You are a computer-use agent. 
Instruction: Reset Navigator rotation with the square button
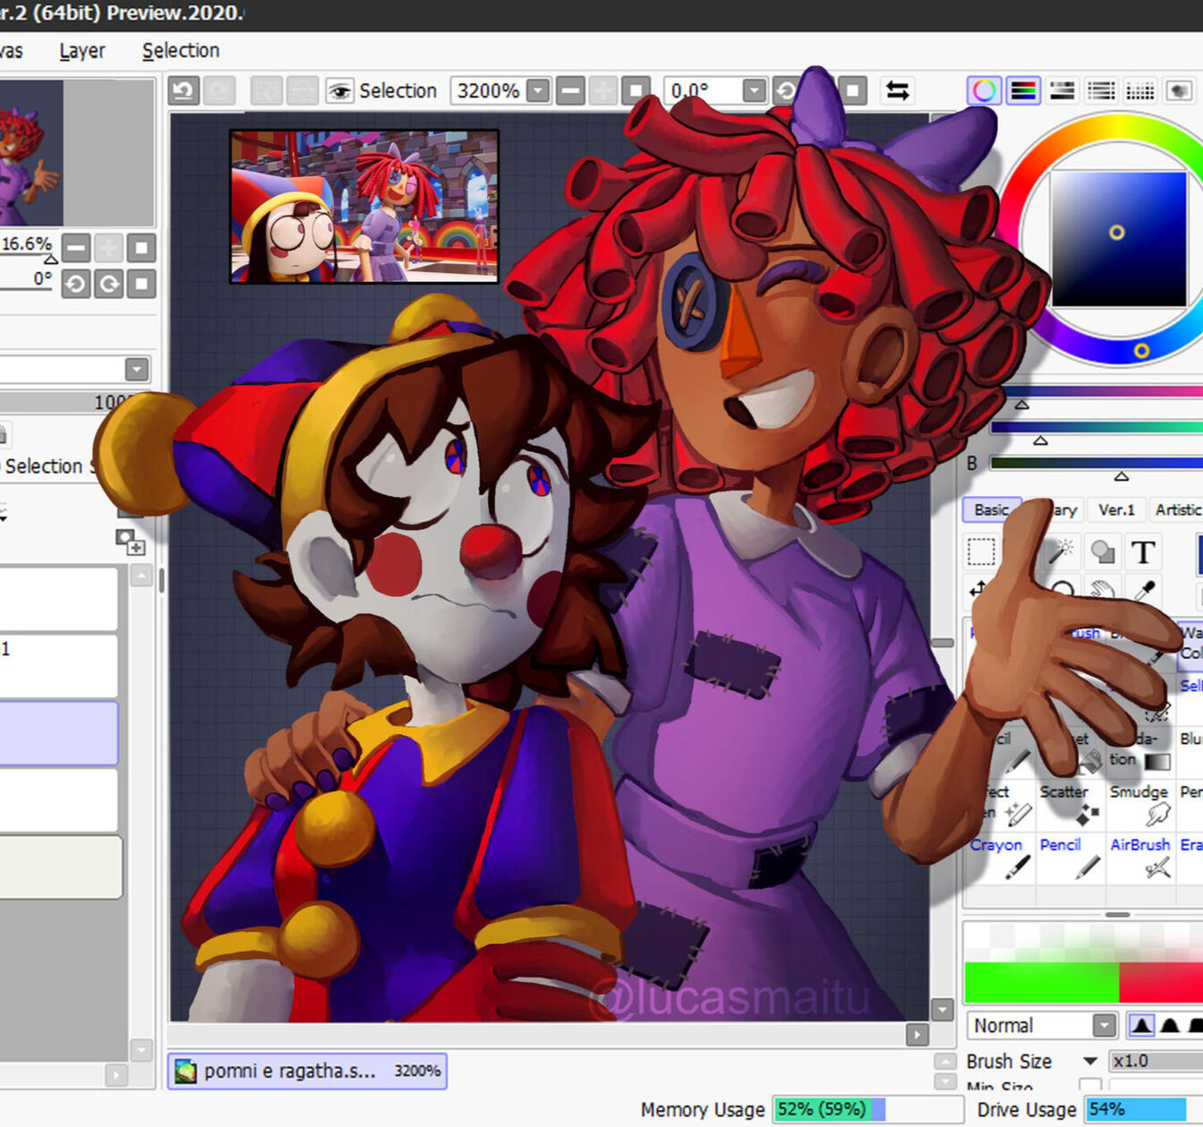[141, 285]
